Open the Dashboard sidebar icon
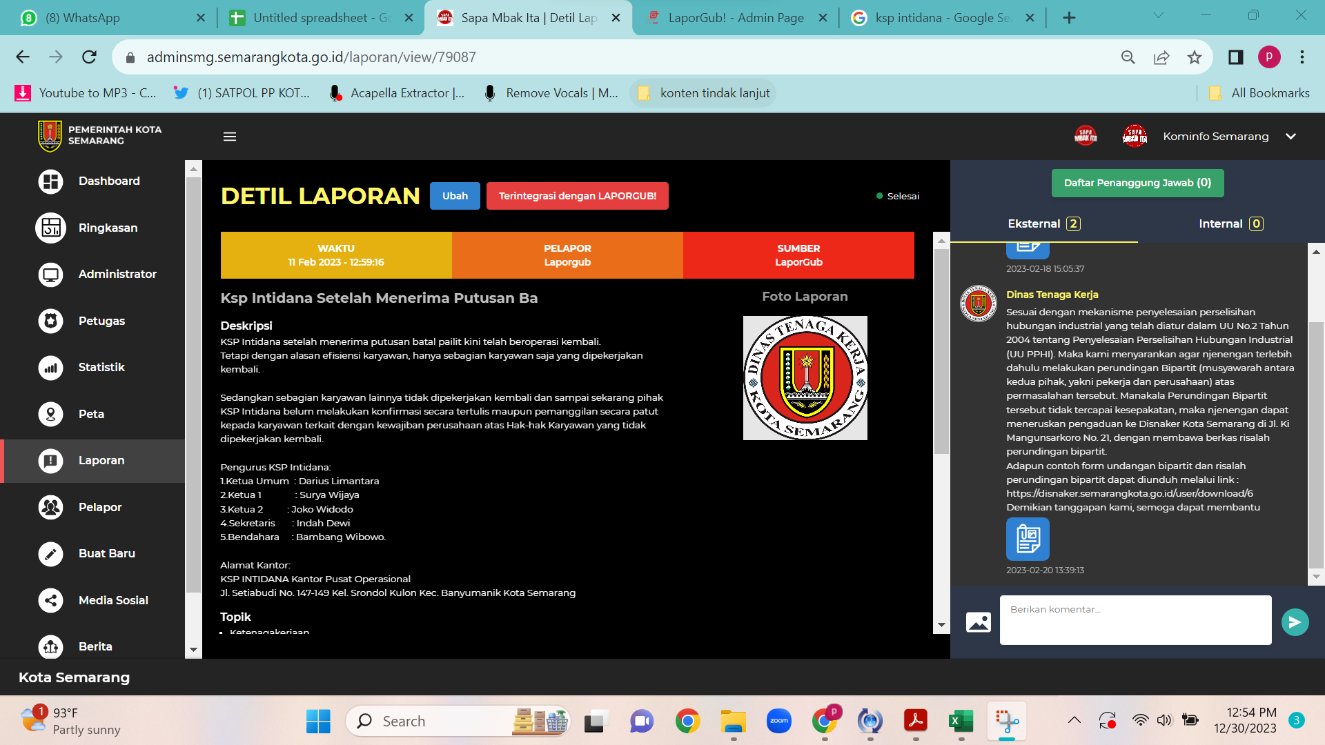The width and height of the screenshot is (1325, 745). pyautogui.click(x=50, y=181)
